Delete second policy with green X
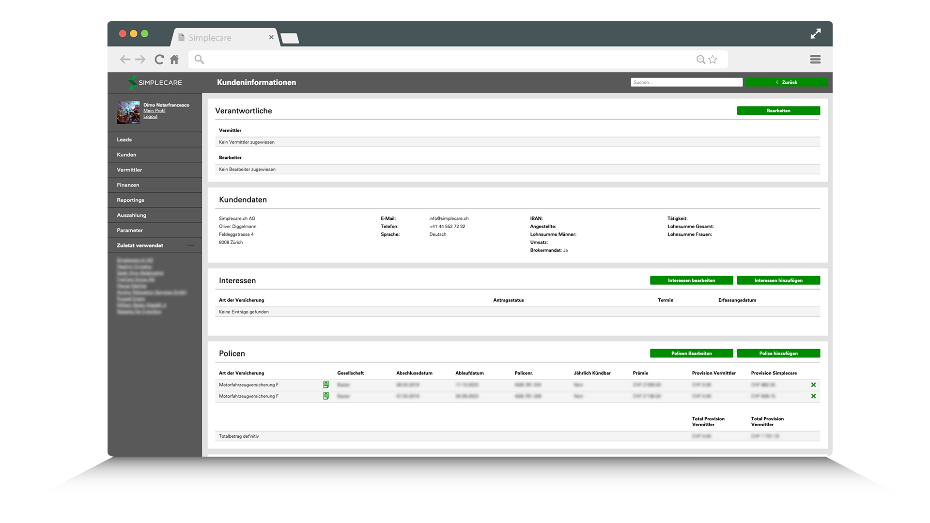The height and width of the screenshot is (523, 930). pos(813,396)
